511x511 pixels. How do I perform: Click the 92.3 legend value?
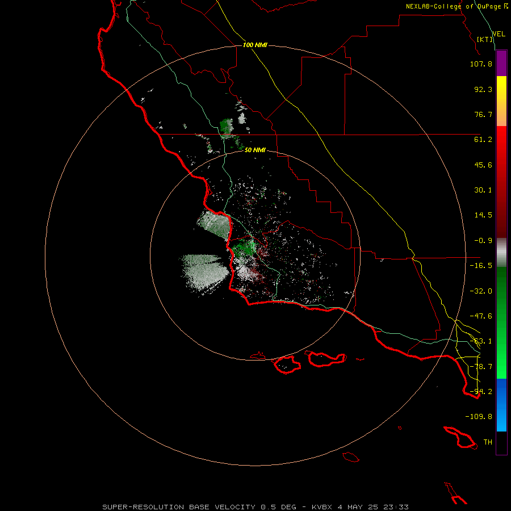pos(483,89)
